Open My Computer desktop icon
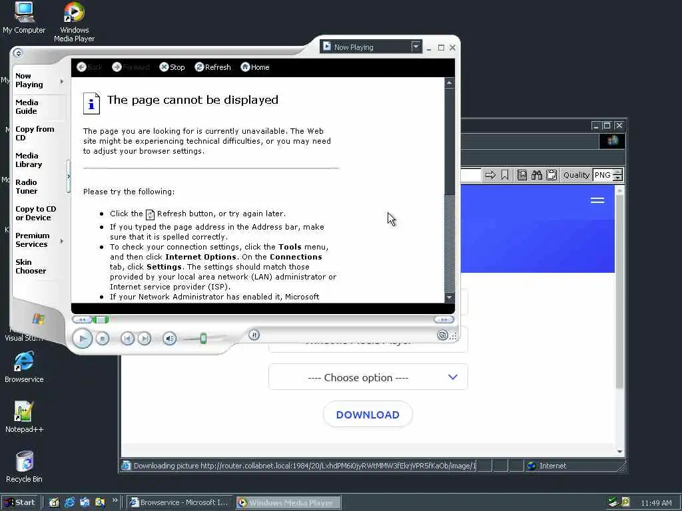This screenshot has height=511, width=682. pyautogui.click(x=24, y=18)
